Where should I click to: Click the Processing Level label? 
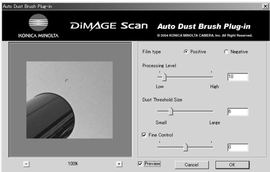coord(159,66)
